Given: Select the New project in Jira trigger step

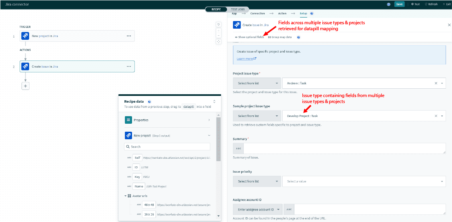Looking at the screenshot, I should pyautogui.click(x=77, y=36).
